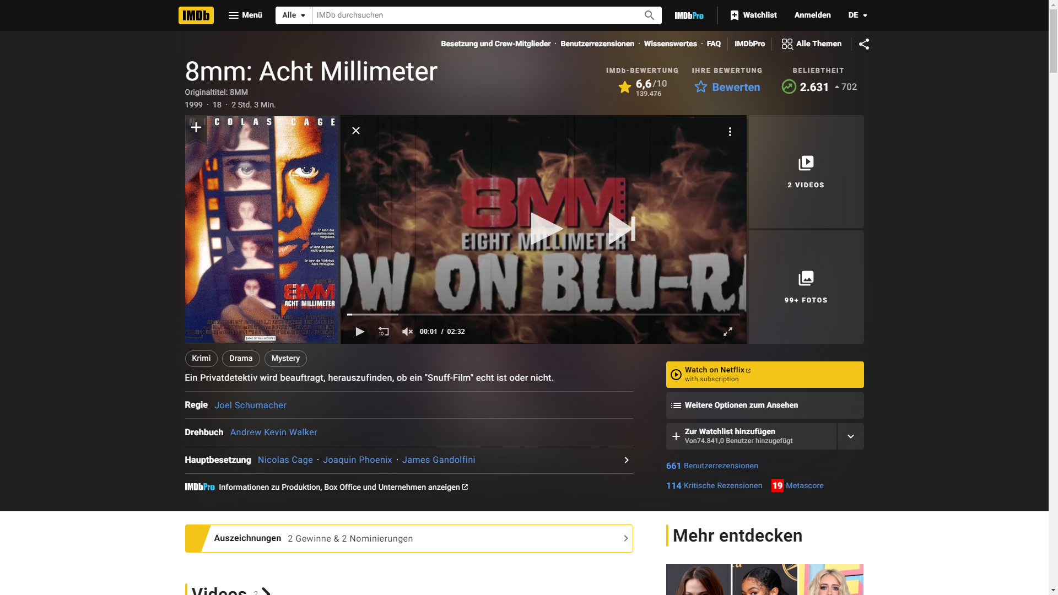Image resolution: width=1058 pixels, height=595 pixels.
Task: Open the Mehr entdecken celebrity image
Action: [765, 580]
